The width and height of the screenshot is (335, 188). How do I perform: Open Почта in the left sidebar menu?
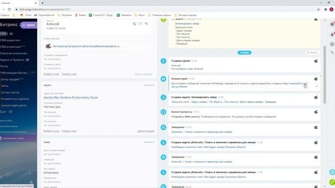(x=4, y=66)
